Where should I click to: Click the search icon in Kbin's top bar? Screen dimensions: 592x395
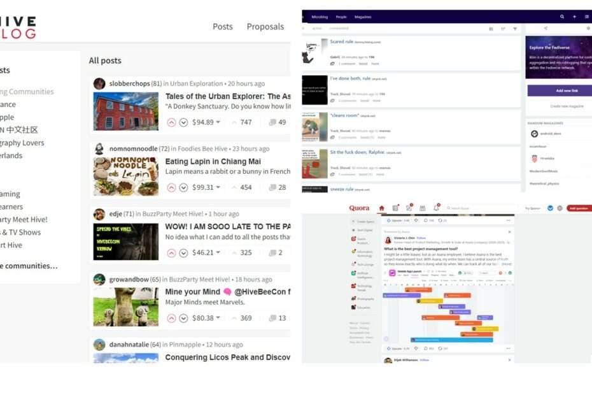coord(562,17)
